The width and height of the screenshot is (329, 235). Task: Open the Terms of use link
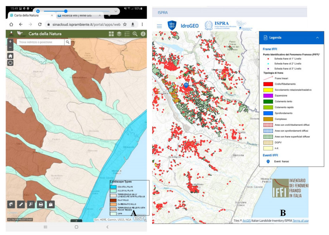[x=300, y=221]
